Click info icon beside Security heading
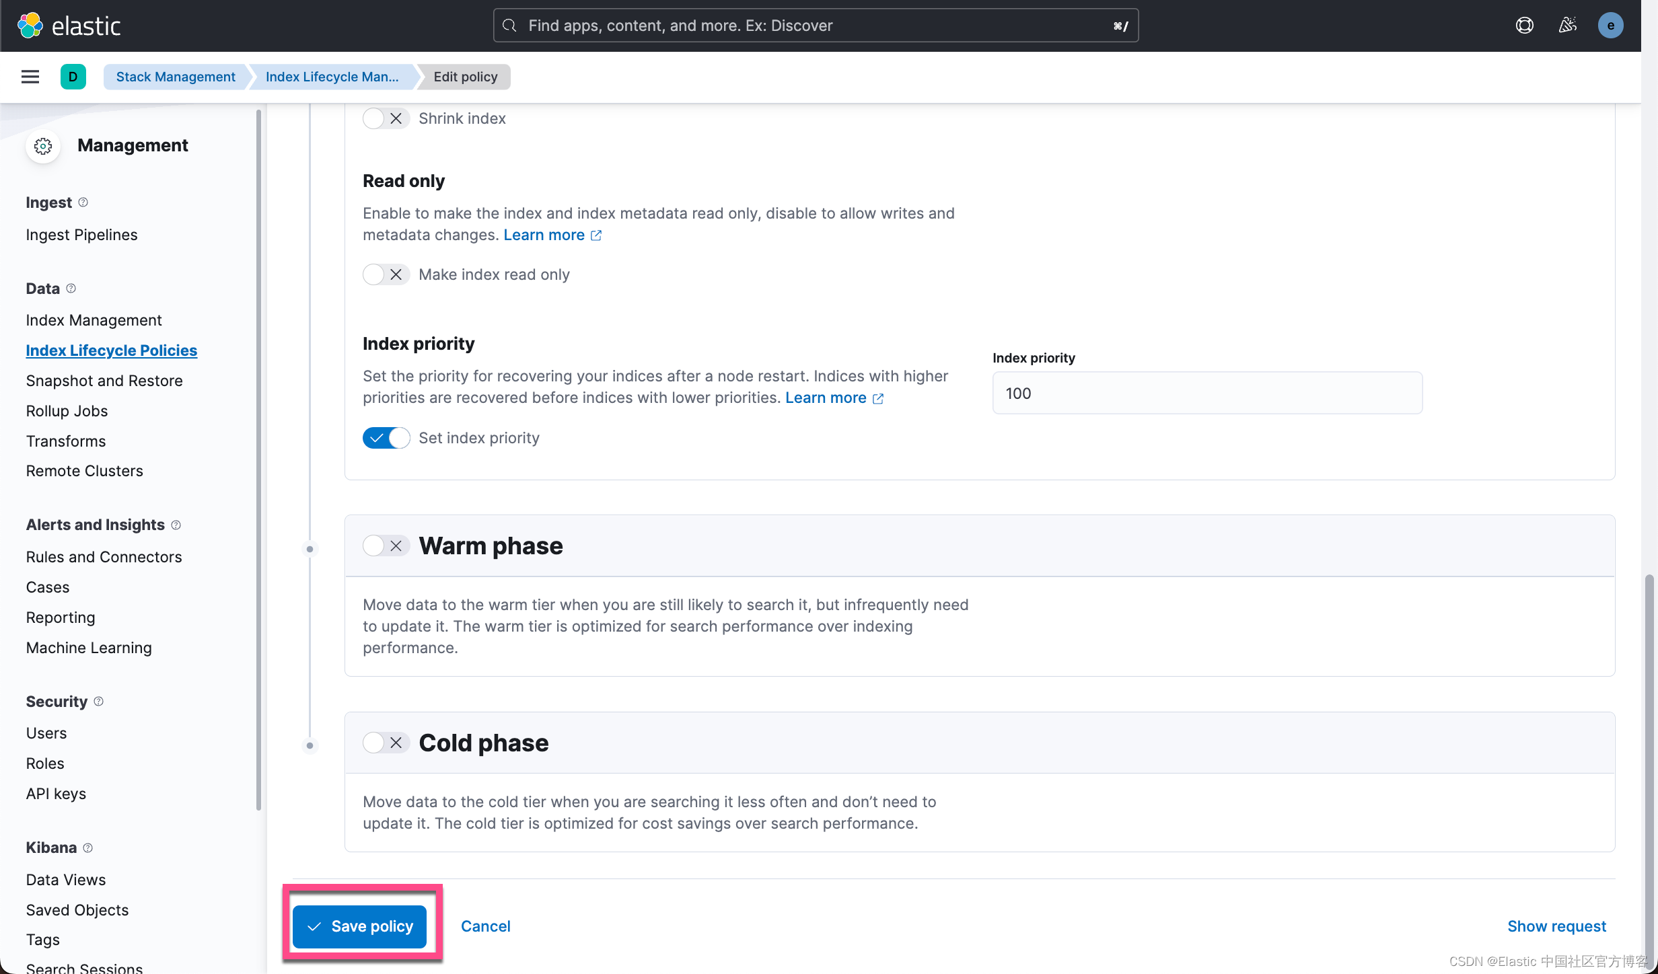Viewport: 1658px width, 974px height. click(x=99, y=702)
